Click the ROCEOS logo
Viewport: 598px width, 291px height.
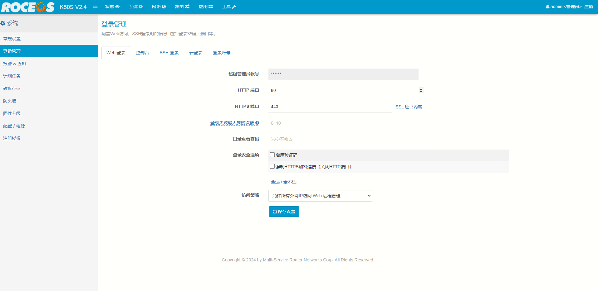[28, 7]
